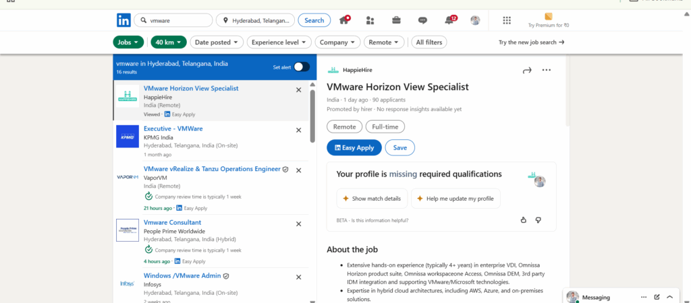The image size is (691, 303).
Task: Click the 16 results text
Action: click(126, 72)
